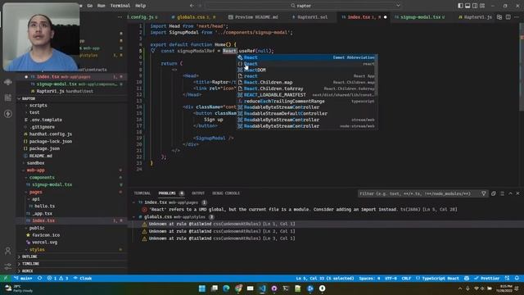
Task: Click the synchronize changes icon in status bar
Action: point(40,279)
